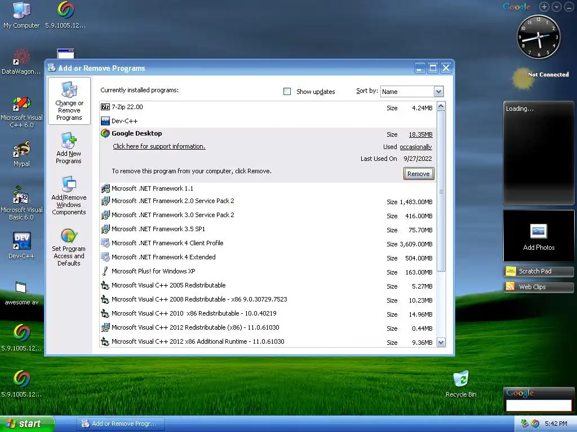Click Visual C++ 2005 Redistributable icon

tap(105, 285)
